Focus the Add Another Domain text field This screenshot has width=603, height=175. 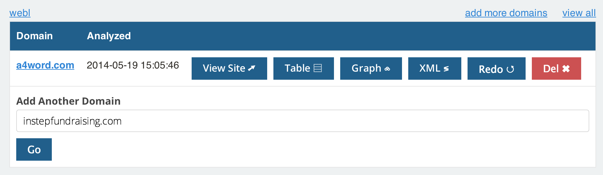point(302,121)
